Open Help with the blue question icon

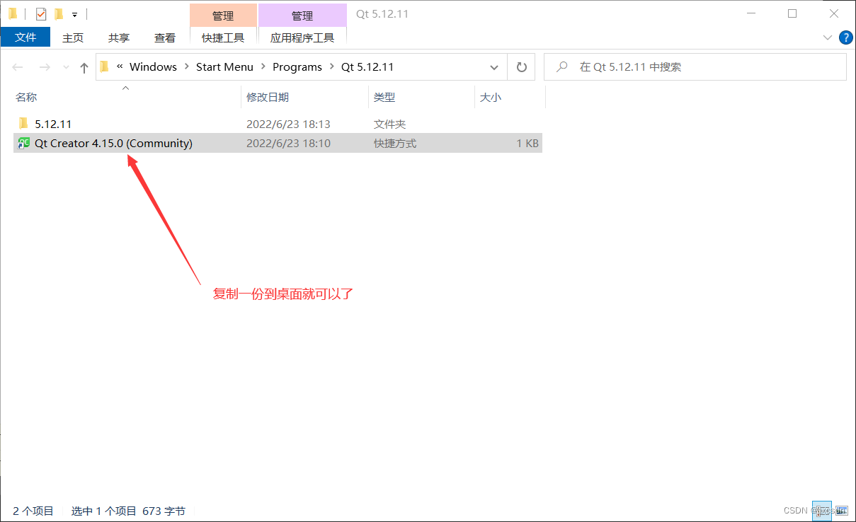(x=845, y=37)
